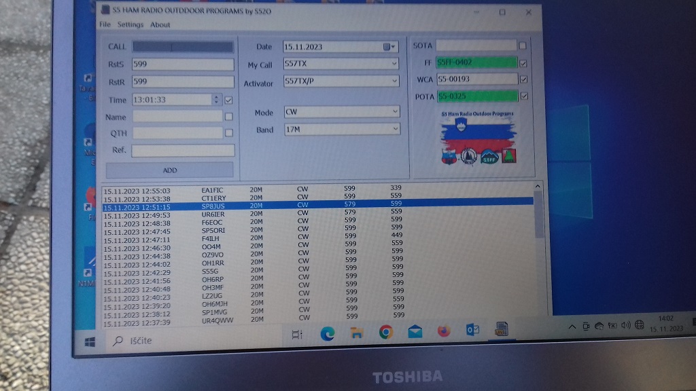
Task: Uncheck the POTA reference checkbox
Action: 523,96
